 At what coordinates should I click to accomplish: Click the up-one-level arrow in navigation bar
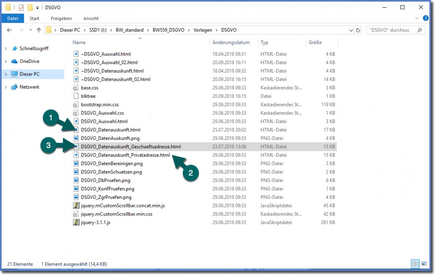39,30
